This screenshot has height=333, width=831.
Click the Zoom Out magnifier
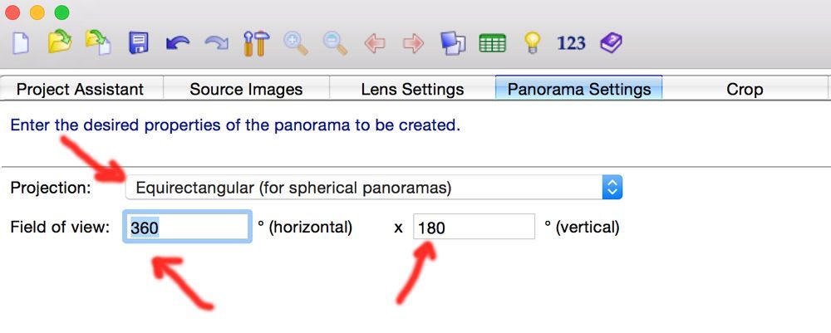click(x=335, y=43)
